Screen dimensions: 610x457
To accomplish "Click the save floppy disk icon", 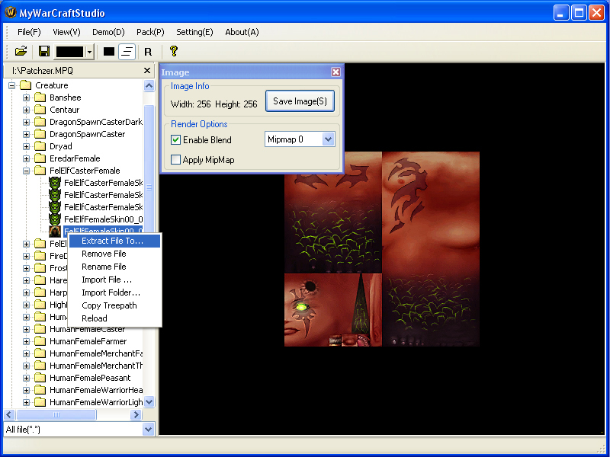I will [44, 51].
